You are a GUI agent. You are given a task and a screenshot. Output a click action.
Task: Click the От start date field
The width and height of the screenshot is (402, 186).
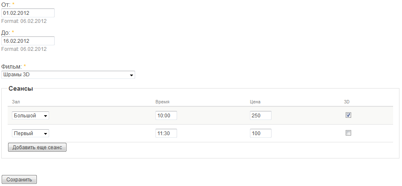[28, 13]
